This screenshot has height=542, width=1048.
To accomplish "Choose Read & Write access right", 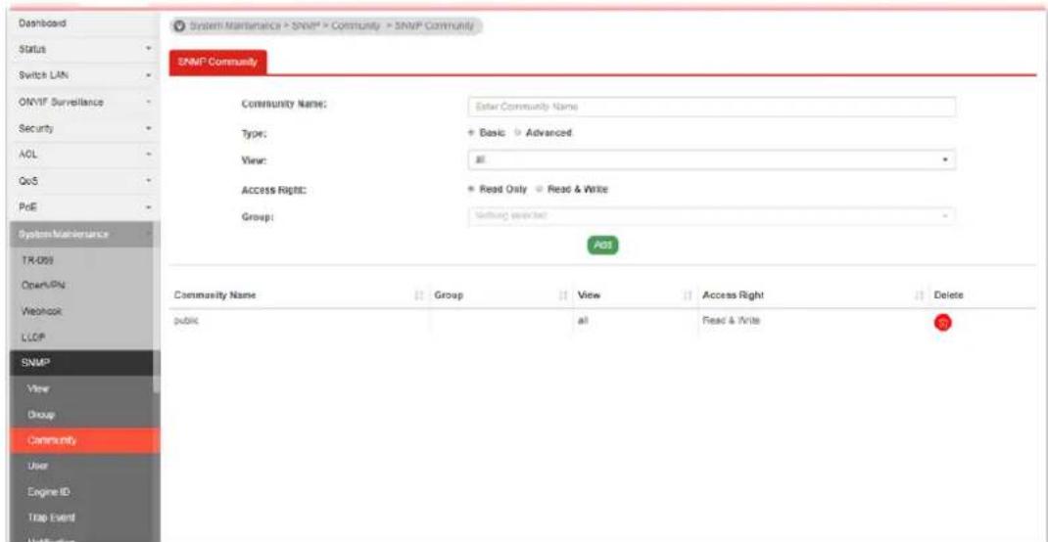I will (x=539, y=189).
